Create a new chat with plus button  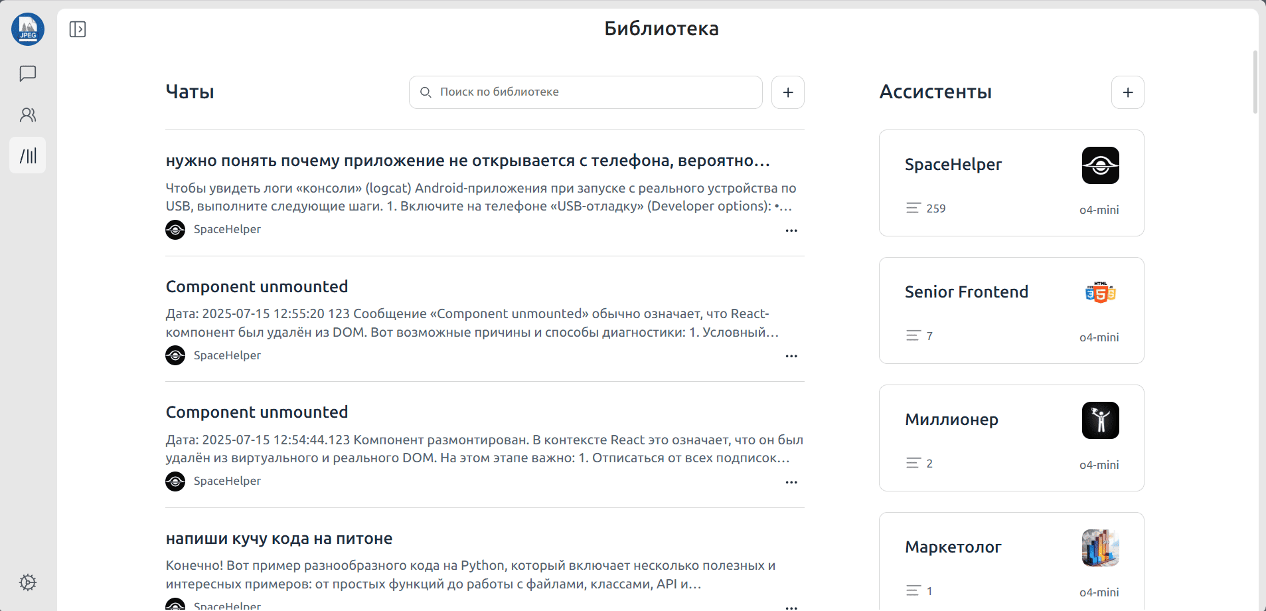788,92
